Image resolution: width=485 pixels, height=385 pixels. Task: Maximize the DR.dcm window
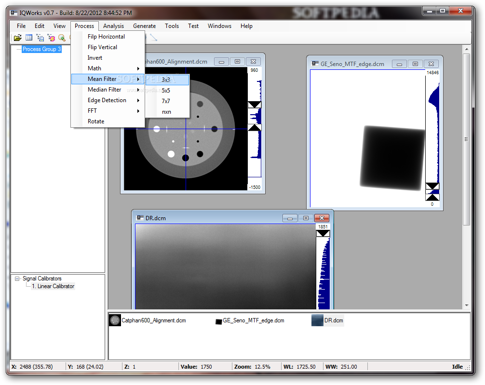(x=306, y=218)
